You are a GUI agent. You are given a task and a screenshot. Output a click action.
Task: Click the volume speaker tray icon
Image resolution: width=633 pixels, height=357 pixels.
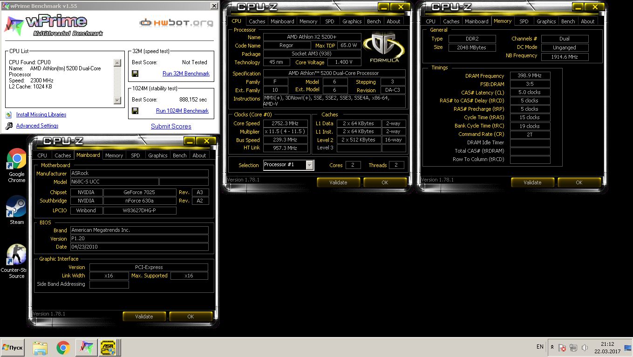[585, 348]
